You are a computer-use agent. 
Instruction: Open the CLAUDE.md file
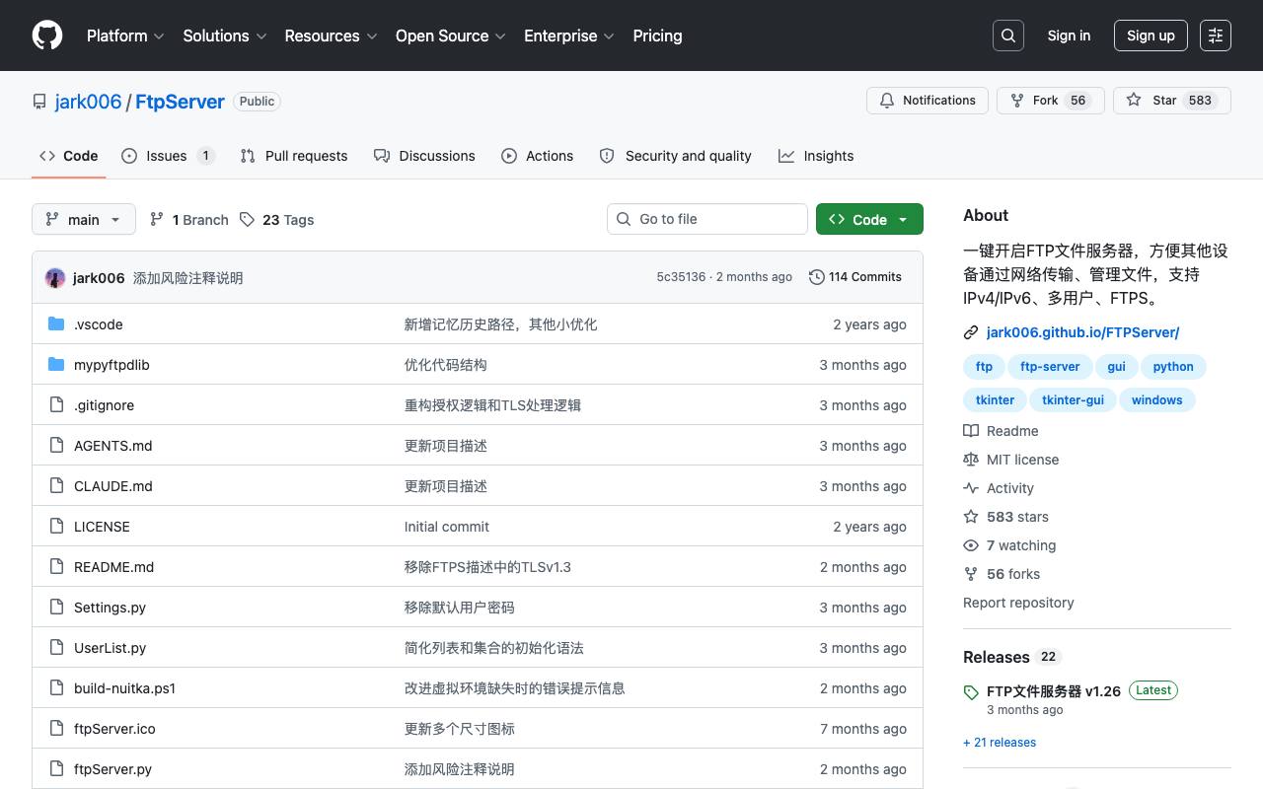(x=113, y=486)
